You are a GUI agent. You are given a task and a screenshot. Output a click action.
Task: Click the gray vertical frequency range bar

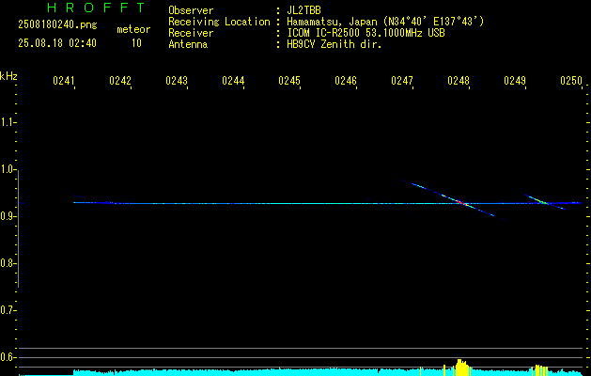(18, 228)
